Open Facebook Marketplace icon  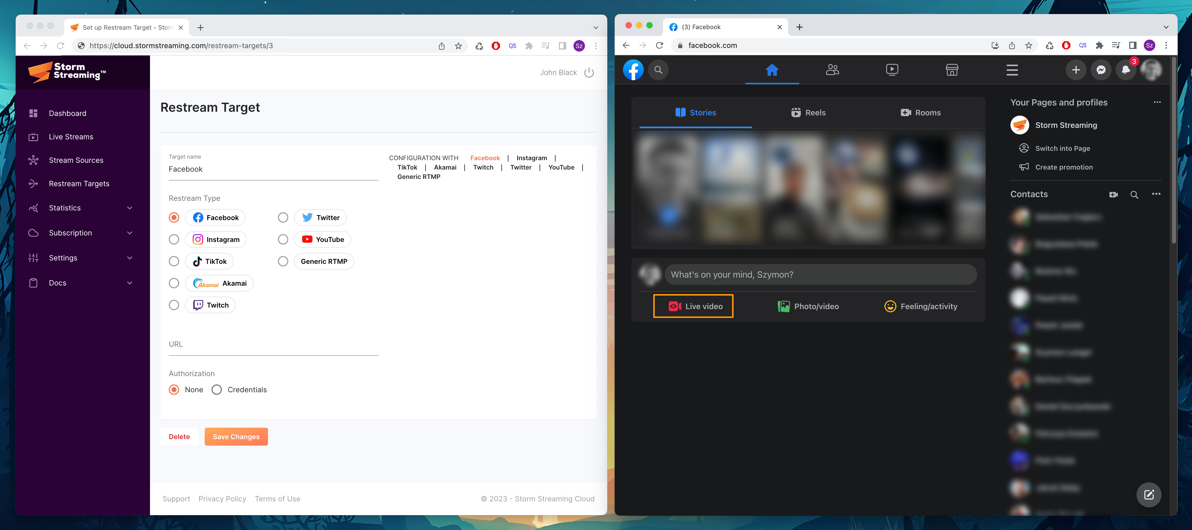[x=952, y=70]
